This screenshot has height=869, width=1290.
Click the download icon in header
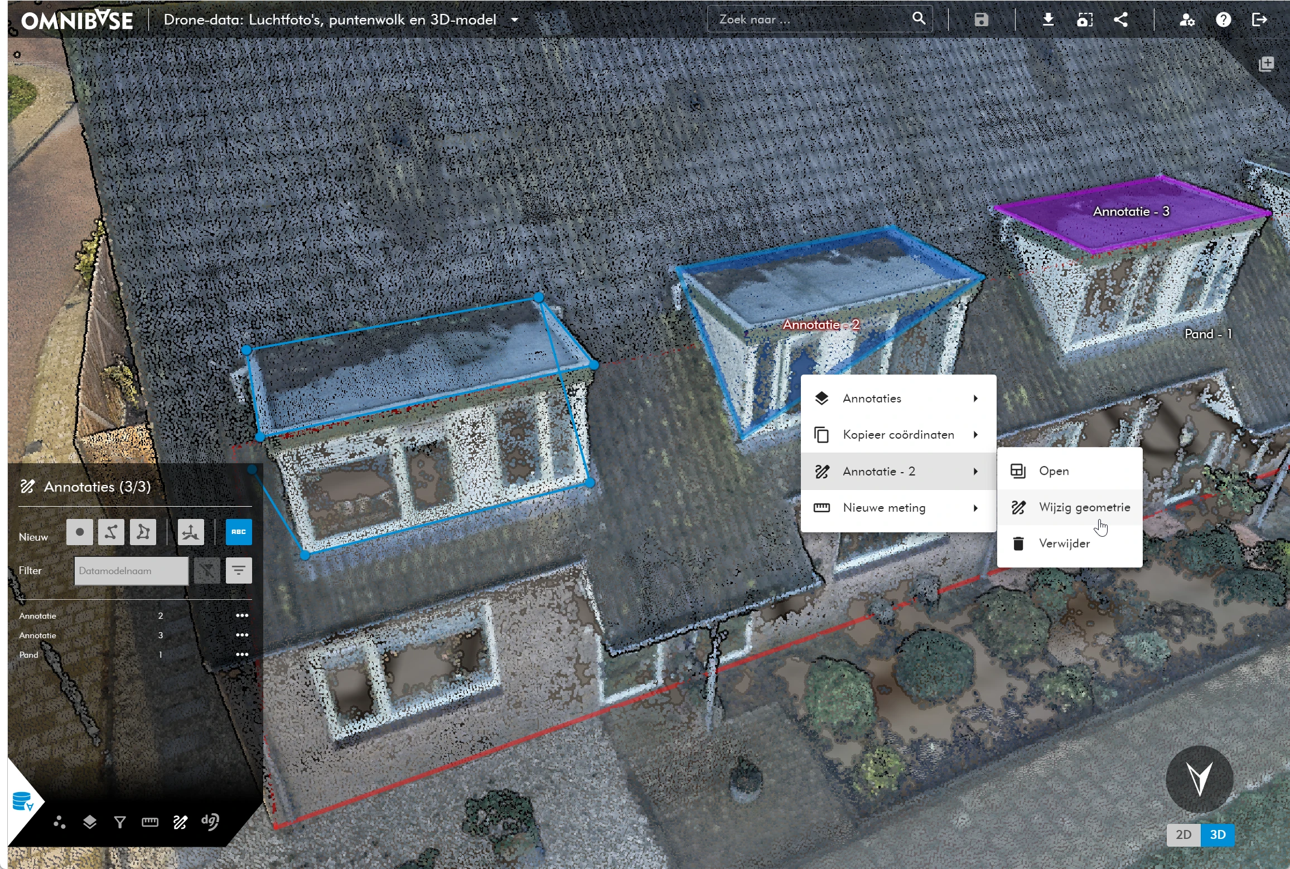pos(1048,20)
